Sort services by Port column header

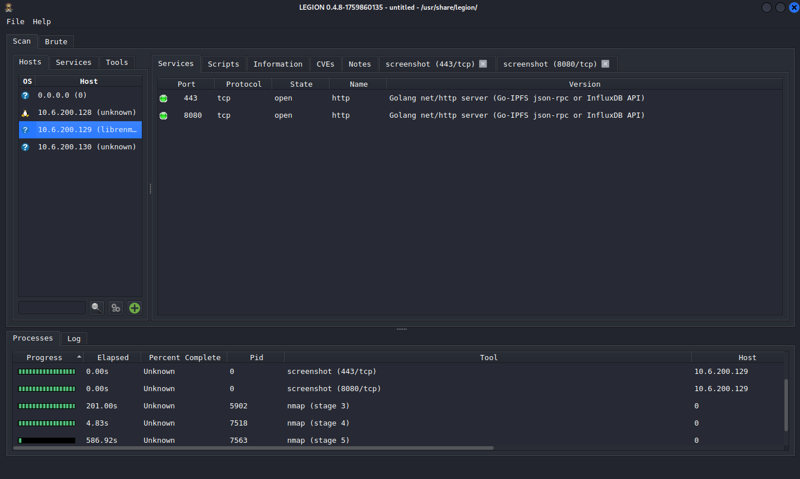[186, 84]
